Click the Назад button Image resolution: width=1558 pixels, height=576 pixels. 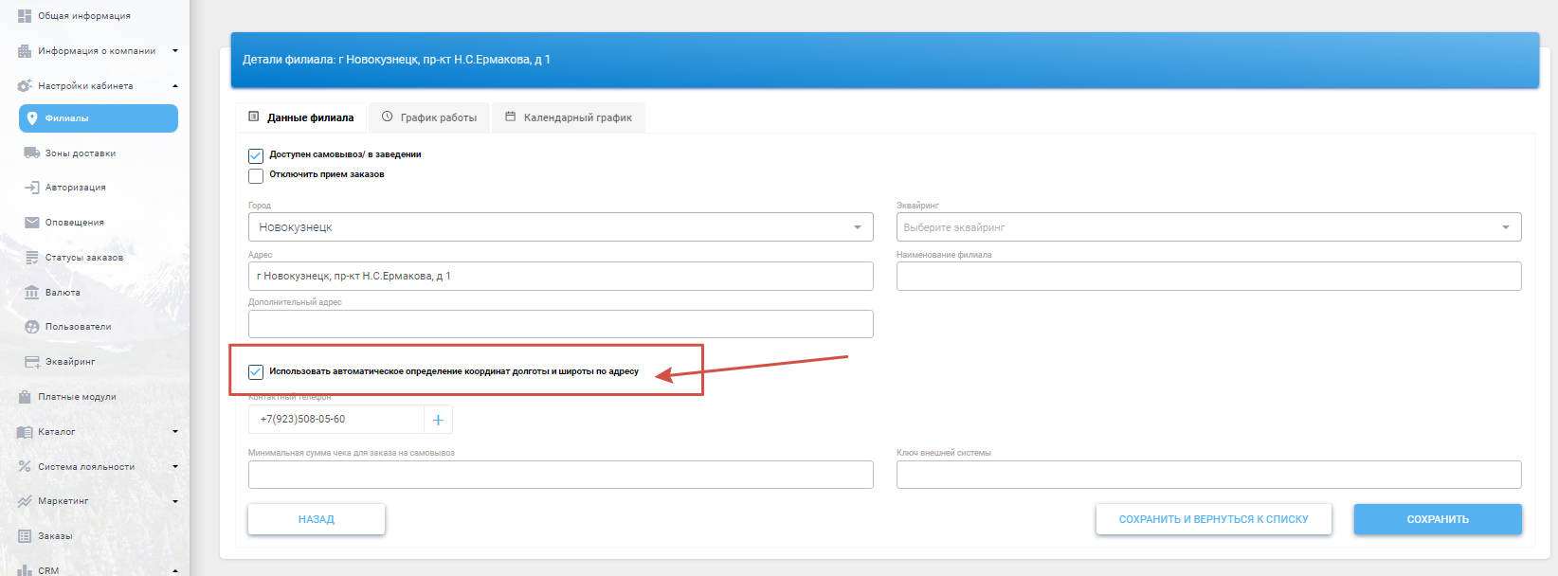tap(317, 519)
